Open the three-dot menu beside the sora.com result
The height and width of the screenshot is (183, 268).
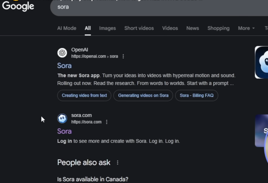click(107, 122)
